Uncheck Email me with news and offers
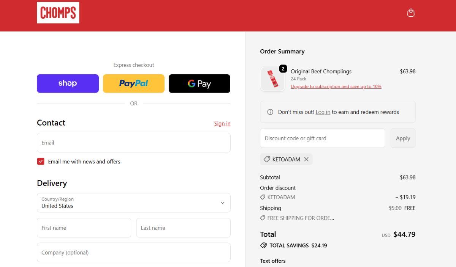Viewport: 456px width, 267px height. (x=41, y=162)
